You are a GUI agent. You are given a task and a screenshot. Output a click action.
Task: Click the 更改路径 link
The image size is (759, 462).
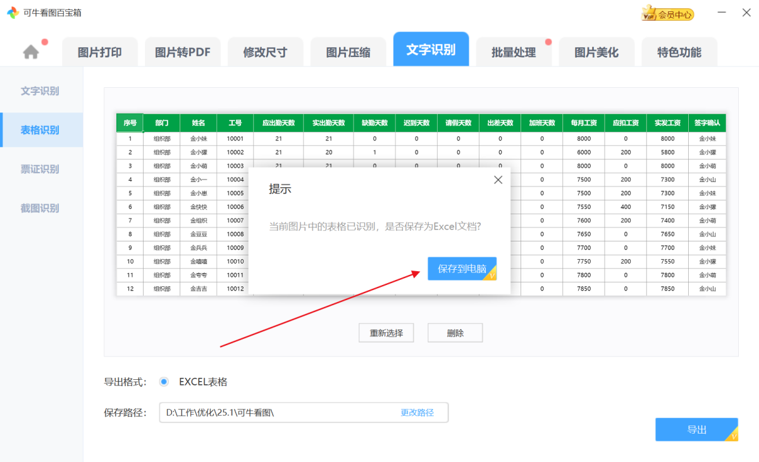click(417, 413)
